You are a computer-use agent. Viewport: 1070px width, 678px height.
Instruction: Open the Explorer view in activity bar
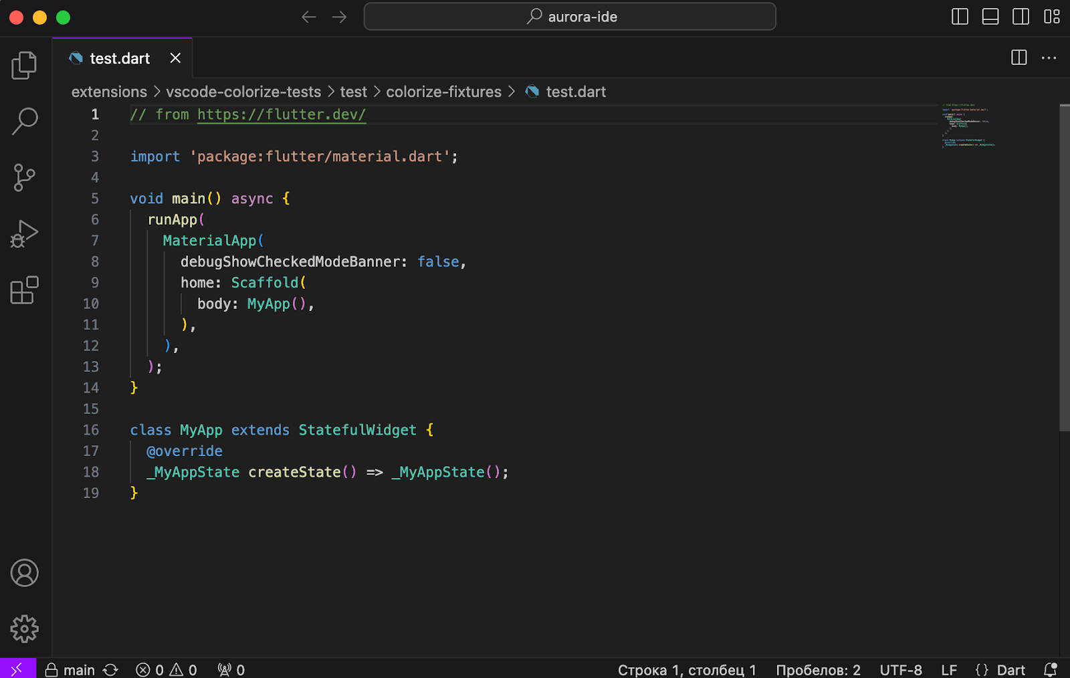tap(25, 65)
